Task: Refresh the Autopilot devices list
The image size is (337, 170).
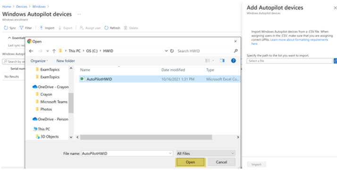Action: pos(112,28)
